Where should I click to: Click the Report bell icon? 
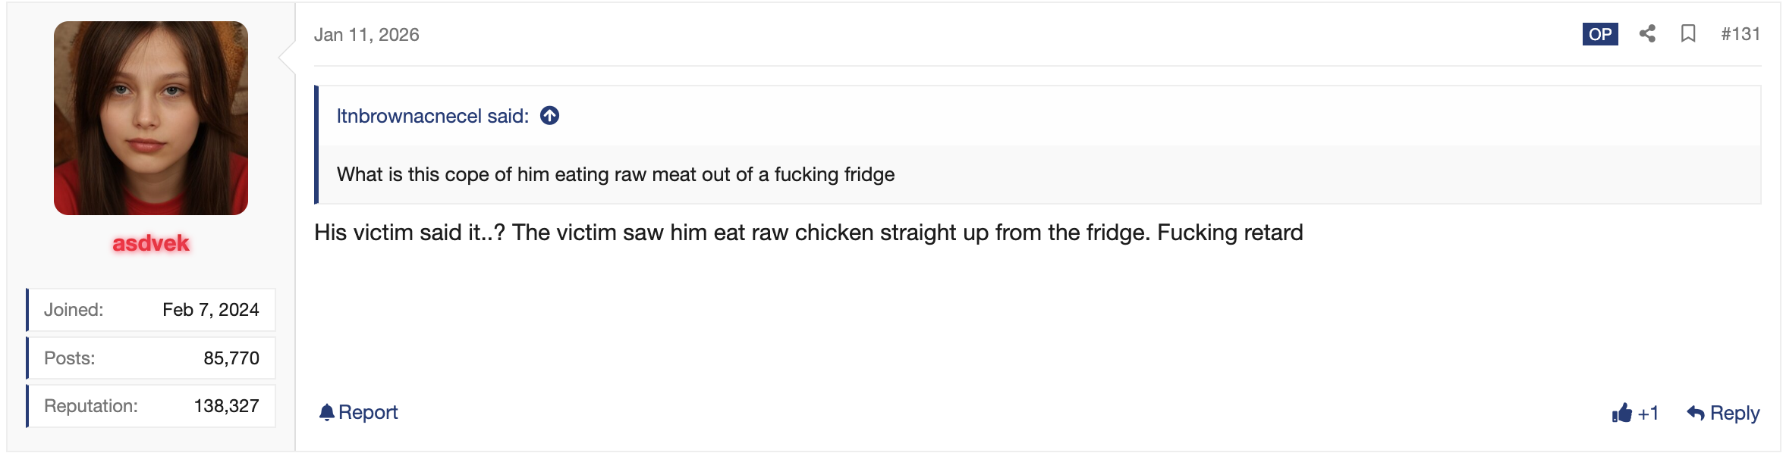pyautogui.click(x=327, y=412)
